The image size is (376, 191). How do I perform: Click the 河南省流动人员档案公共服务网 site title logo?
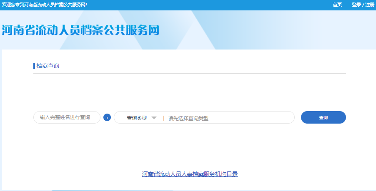pyautogui.click(x=81, y=30)
